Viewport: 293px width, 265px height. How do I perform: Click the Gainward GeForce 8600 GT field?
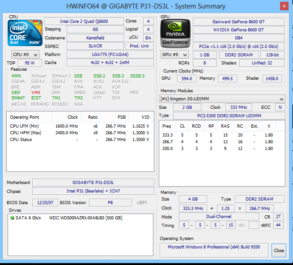[238, 21]
